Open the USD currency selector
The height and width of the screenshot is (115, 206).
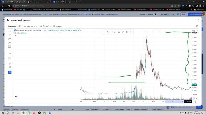pos(151,14)
